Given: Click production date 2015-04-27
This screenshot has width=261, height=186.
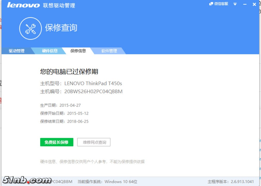Looking at the screenshot, I should click(x=70, y=105).
